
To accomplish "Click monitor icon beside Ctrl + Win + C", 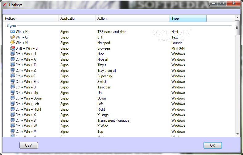I will point(13,76).
